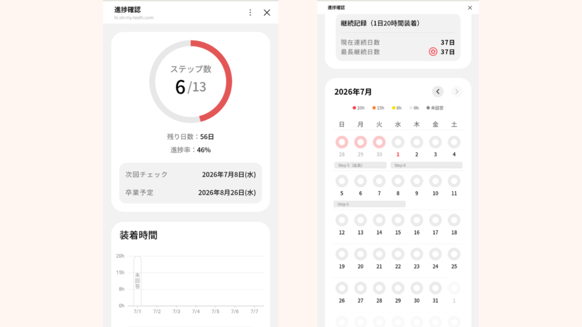
Task: Click the red 20h legend dot
Action: click(354, 108)
